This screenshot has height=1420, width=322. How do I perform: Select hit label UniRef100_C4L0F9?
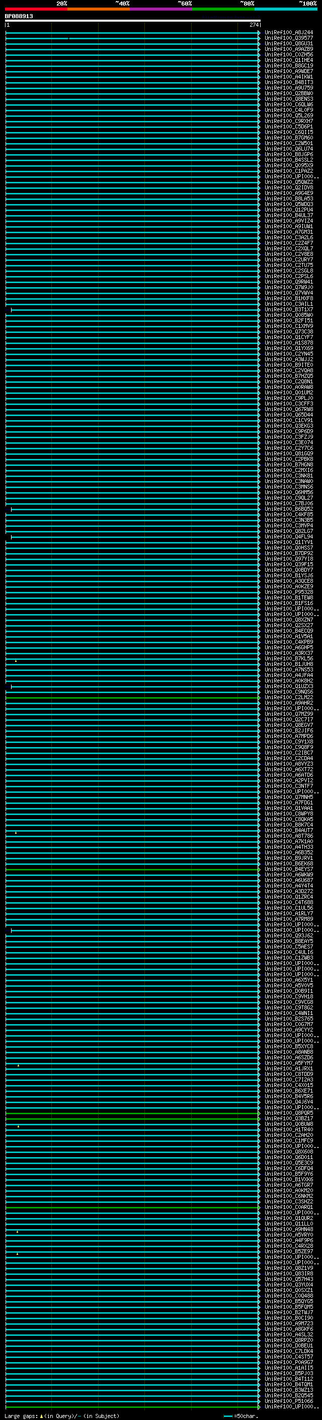[x=289, y=110]
